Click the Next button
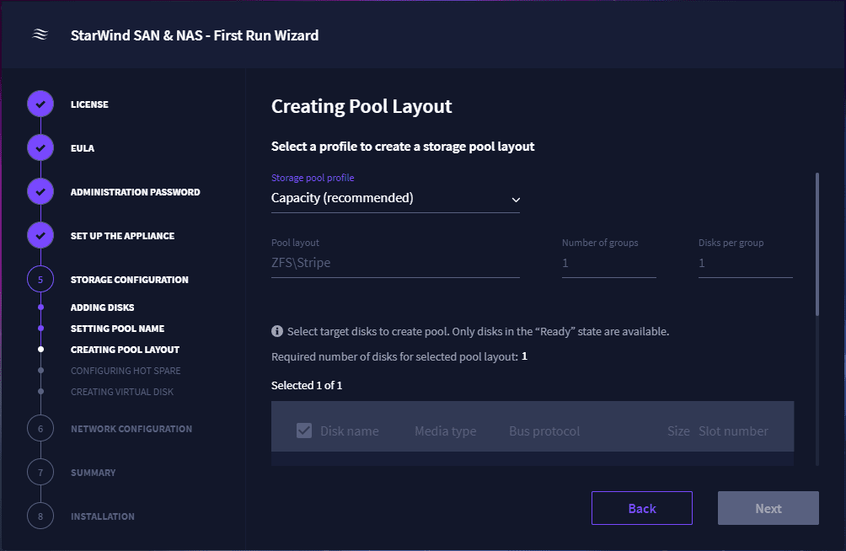This screenshot has height=551, width=846. coord(768,508)
